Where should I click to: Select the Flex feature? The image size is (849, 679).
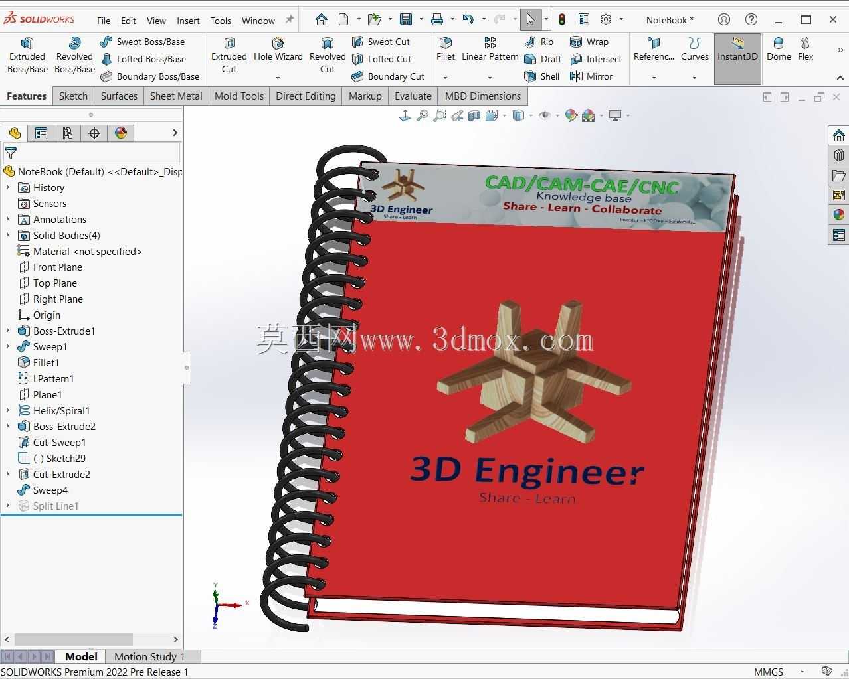tap(805, 50)
